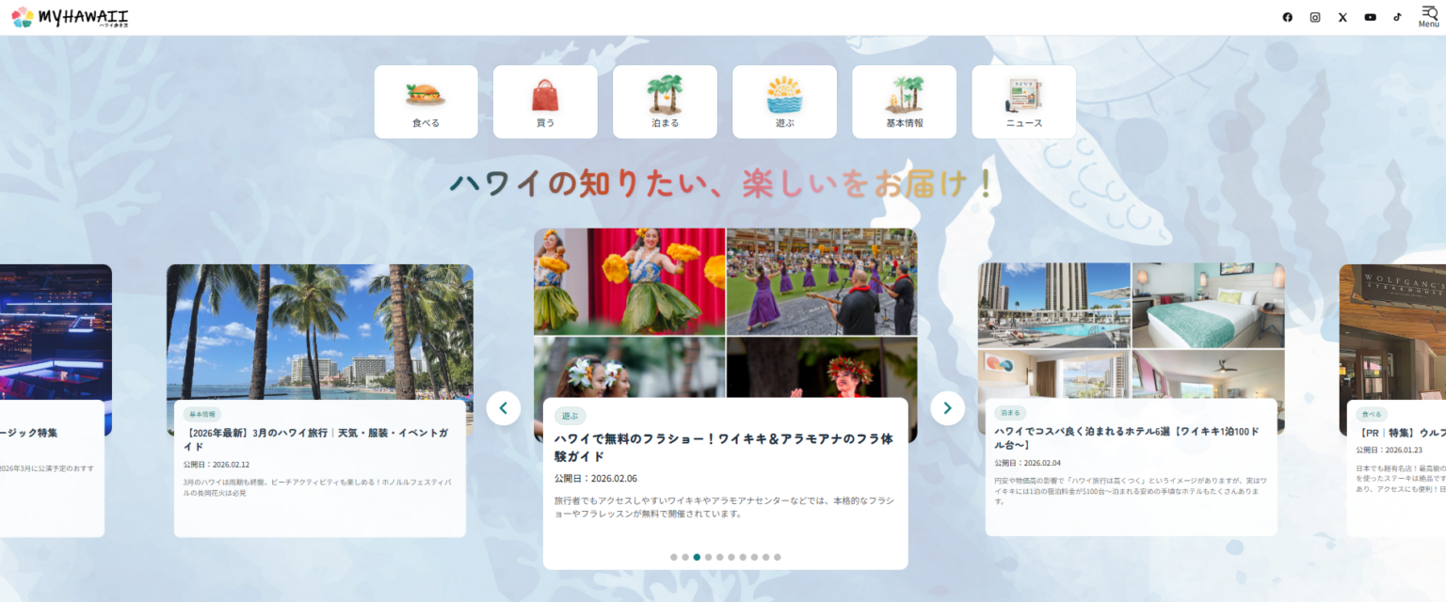Advance carousel with the right arrow
Image resolution: width=1446 pixels, height=602 pixels.
947,407
